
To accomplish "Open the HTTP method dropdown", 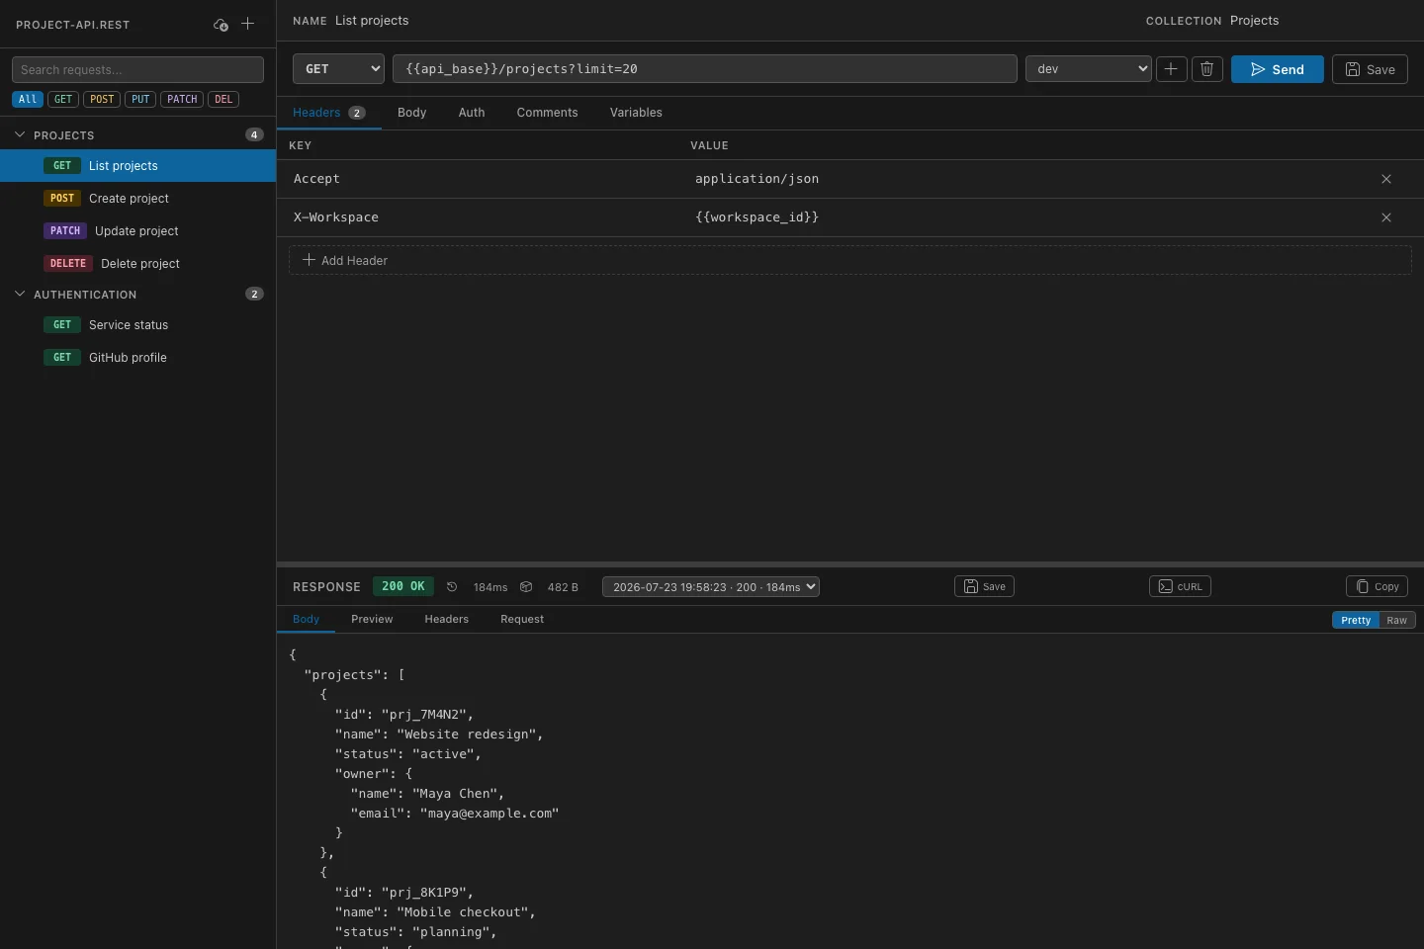I will [x=339, y=69].
